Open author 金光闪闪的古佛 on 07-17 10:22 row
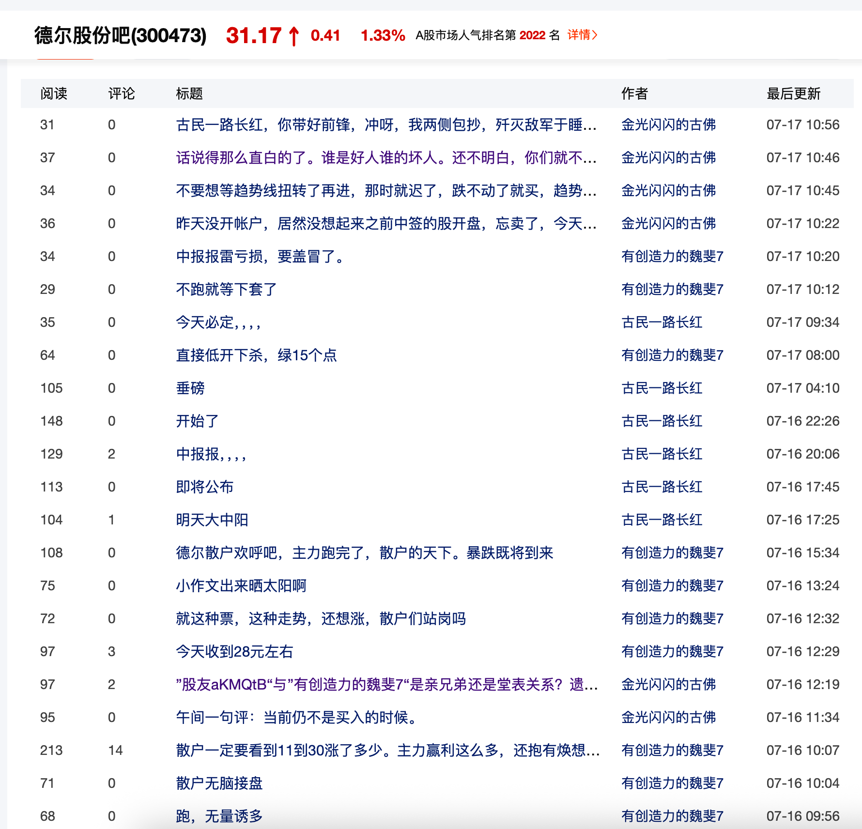 point(669,224)
